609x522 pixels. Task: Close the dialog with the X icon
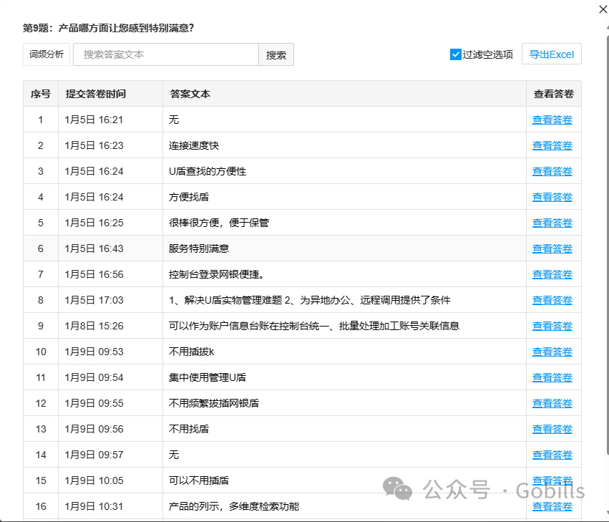click(602, 9)
